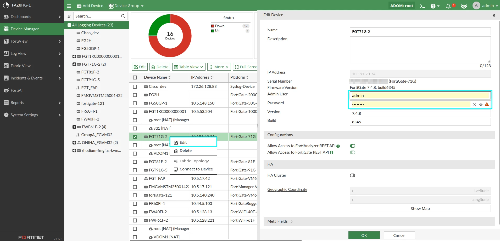Screen dimensions: 500x241
Task: Click the Cancel button
Action: tap(399, 235)
